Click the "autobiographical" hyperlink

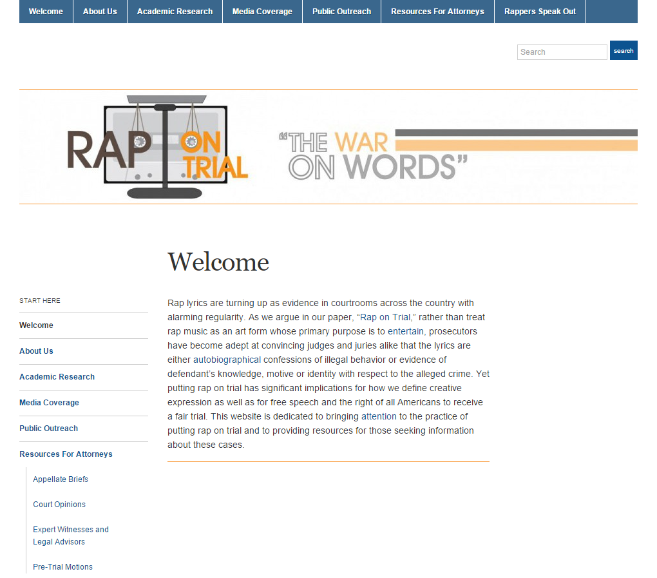coord(227,360)
